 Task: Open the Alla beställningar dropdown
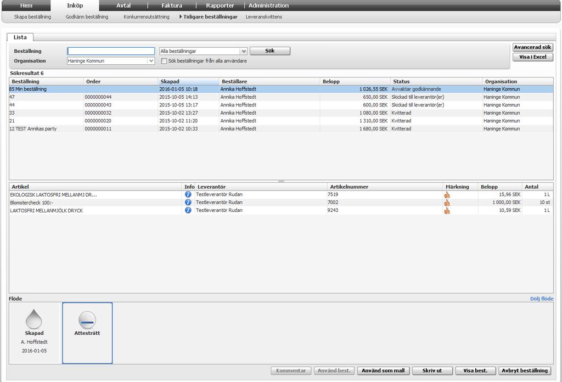[203, 51]
